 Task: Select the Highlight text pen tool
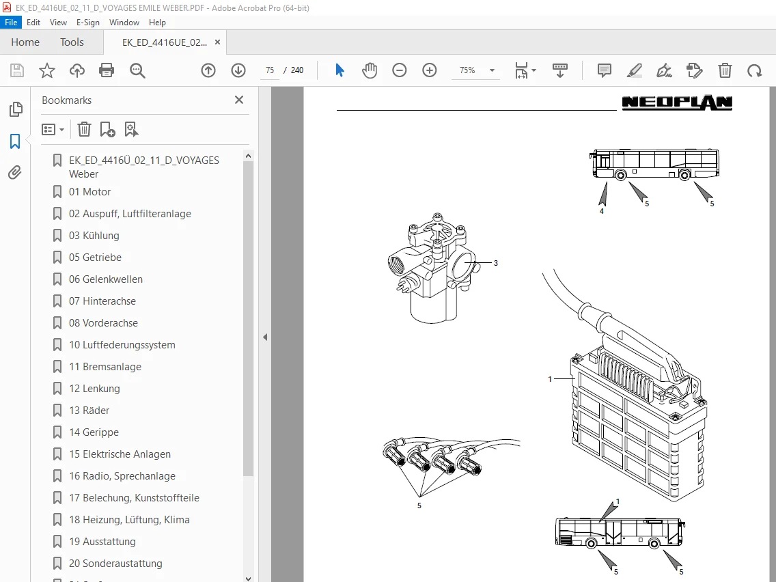634,70
